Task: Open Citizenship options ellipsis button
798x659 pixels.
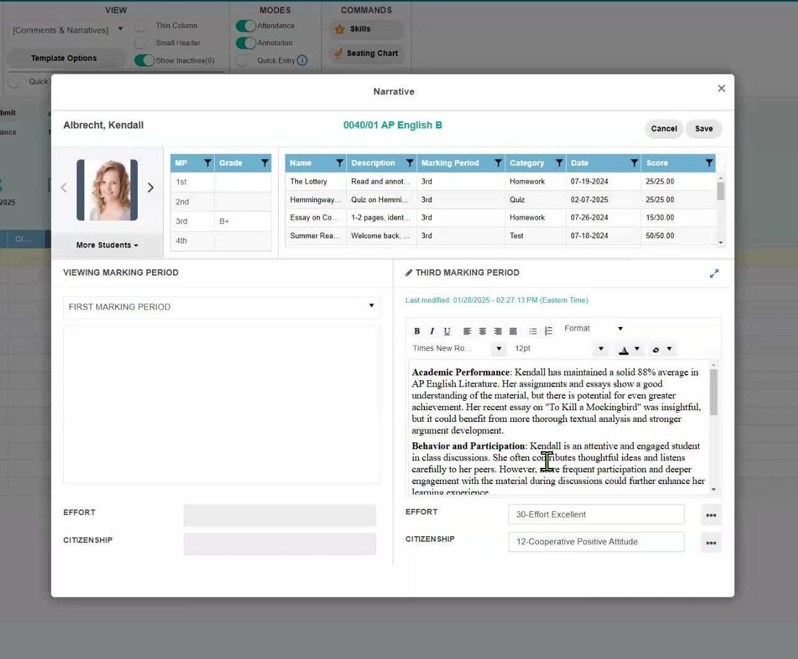Action: pyautogui.click(x=711, y=543)
